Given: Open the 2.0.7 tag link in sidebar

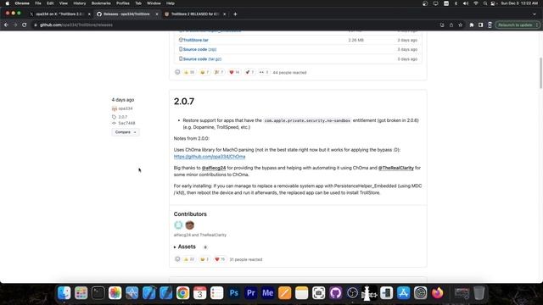Looking at the screenshot, I should [122, 117].
